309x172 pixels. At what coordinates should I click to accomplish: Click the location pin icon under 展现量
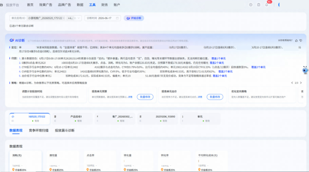tap(51, 170)
